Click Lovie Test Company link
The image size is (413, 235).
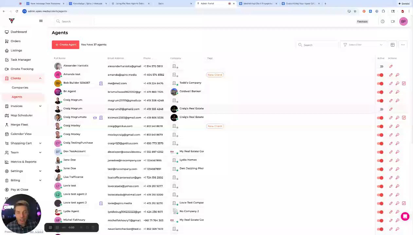(x=191, y=203)
